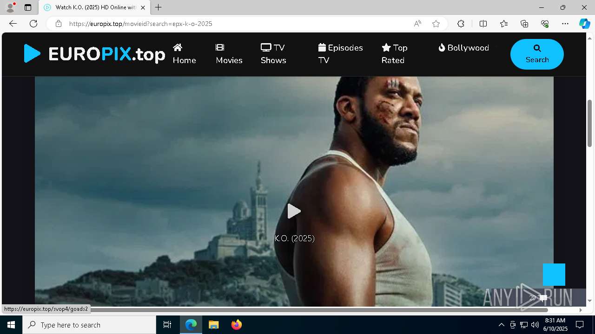Open the notification center
The width and height of the screenshot is (595, 334).
[x=580, y=325]
